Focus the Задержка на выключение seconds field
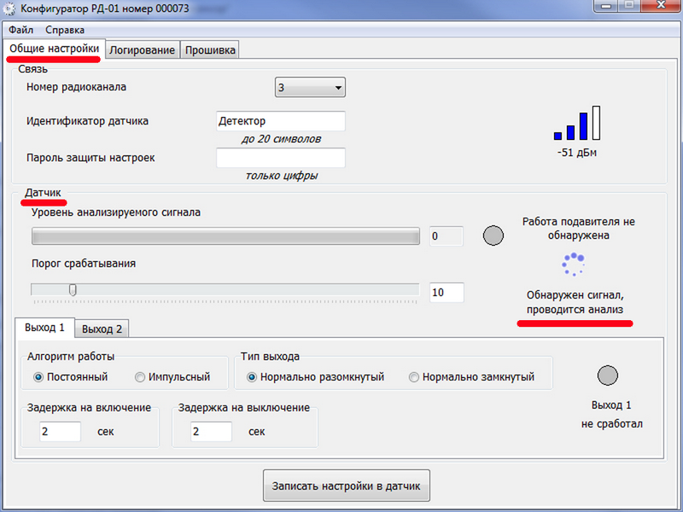Image resolution: width=683 pixels, height=512 pixels. click(x=211, y=432)
